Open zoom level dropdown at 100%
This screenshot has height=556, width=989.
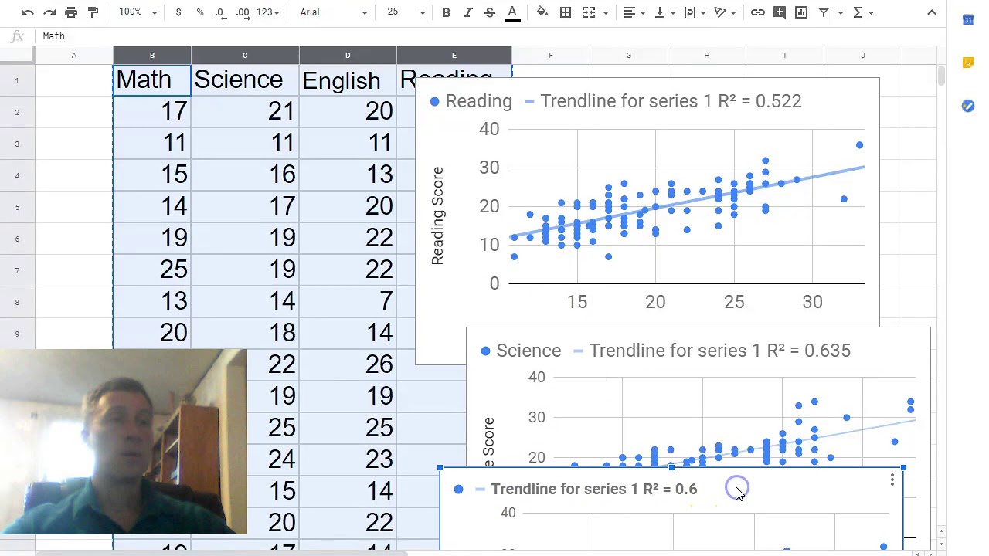pos(138,12)
